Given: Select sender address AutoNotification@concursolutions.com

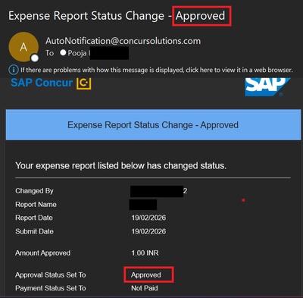Looking at the screenshot, I should pos(123,41).
